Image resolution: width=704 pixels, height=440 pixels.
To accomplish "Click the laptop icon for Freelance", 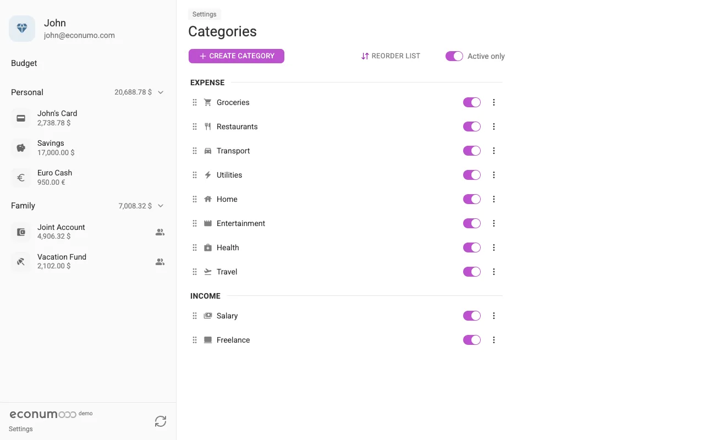I will pos(208,340).
